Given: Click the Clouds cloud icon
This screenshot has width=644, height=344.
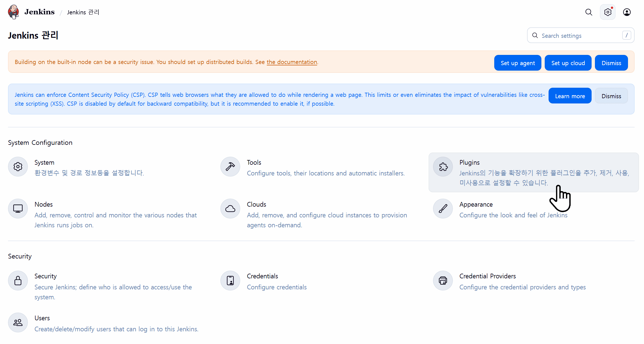Looking at the screenshot, I should (230, 209).
